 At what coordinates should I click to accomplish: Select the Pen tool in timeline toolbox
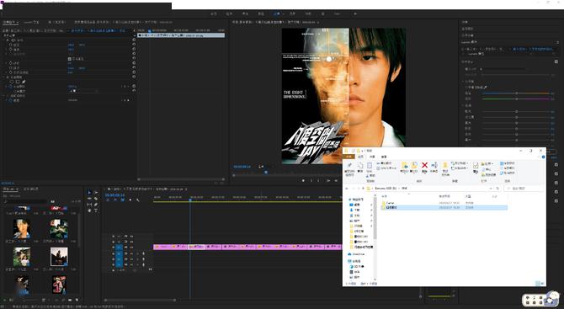96,205
